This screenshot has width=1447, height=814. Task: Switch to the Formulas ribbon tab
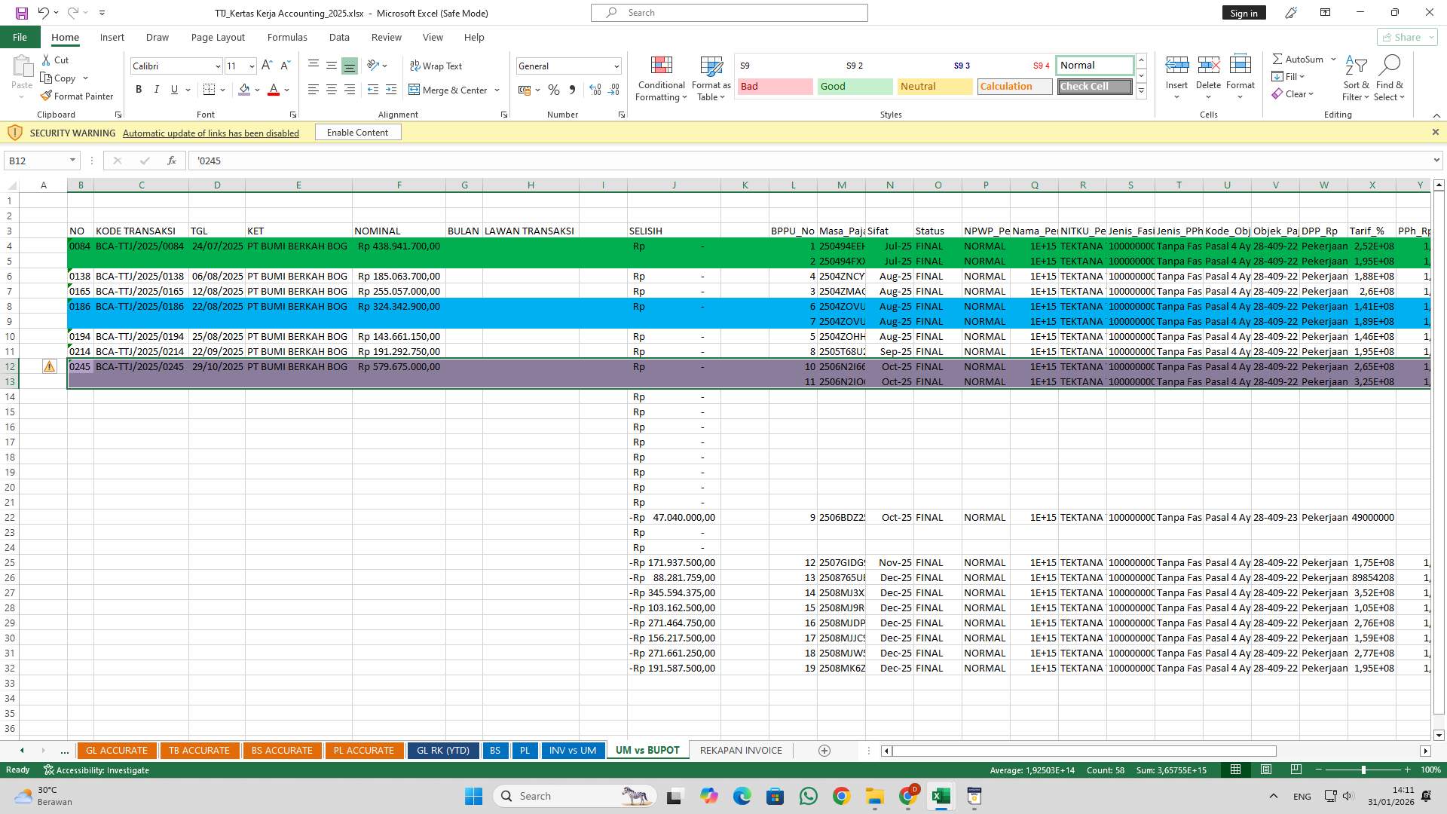click(x=287, y=37)
